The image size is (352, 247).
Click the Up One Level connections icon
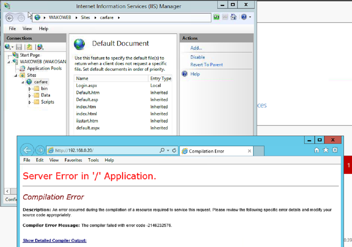click(29, 47)
